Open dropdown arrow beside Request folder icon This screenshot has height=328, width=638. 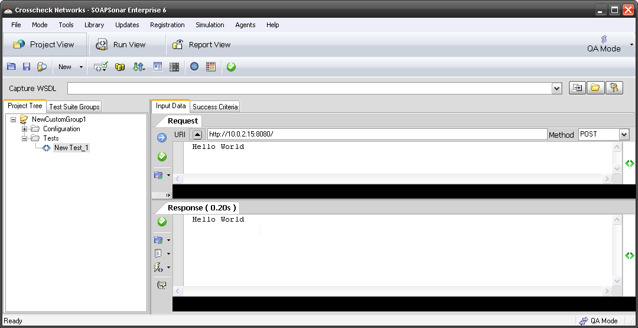(x=168, y=176)
